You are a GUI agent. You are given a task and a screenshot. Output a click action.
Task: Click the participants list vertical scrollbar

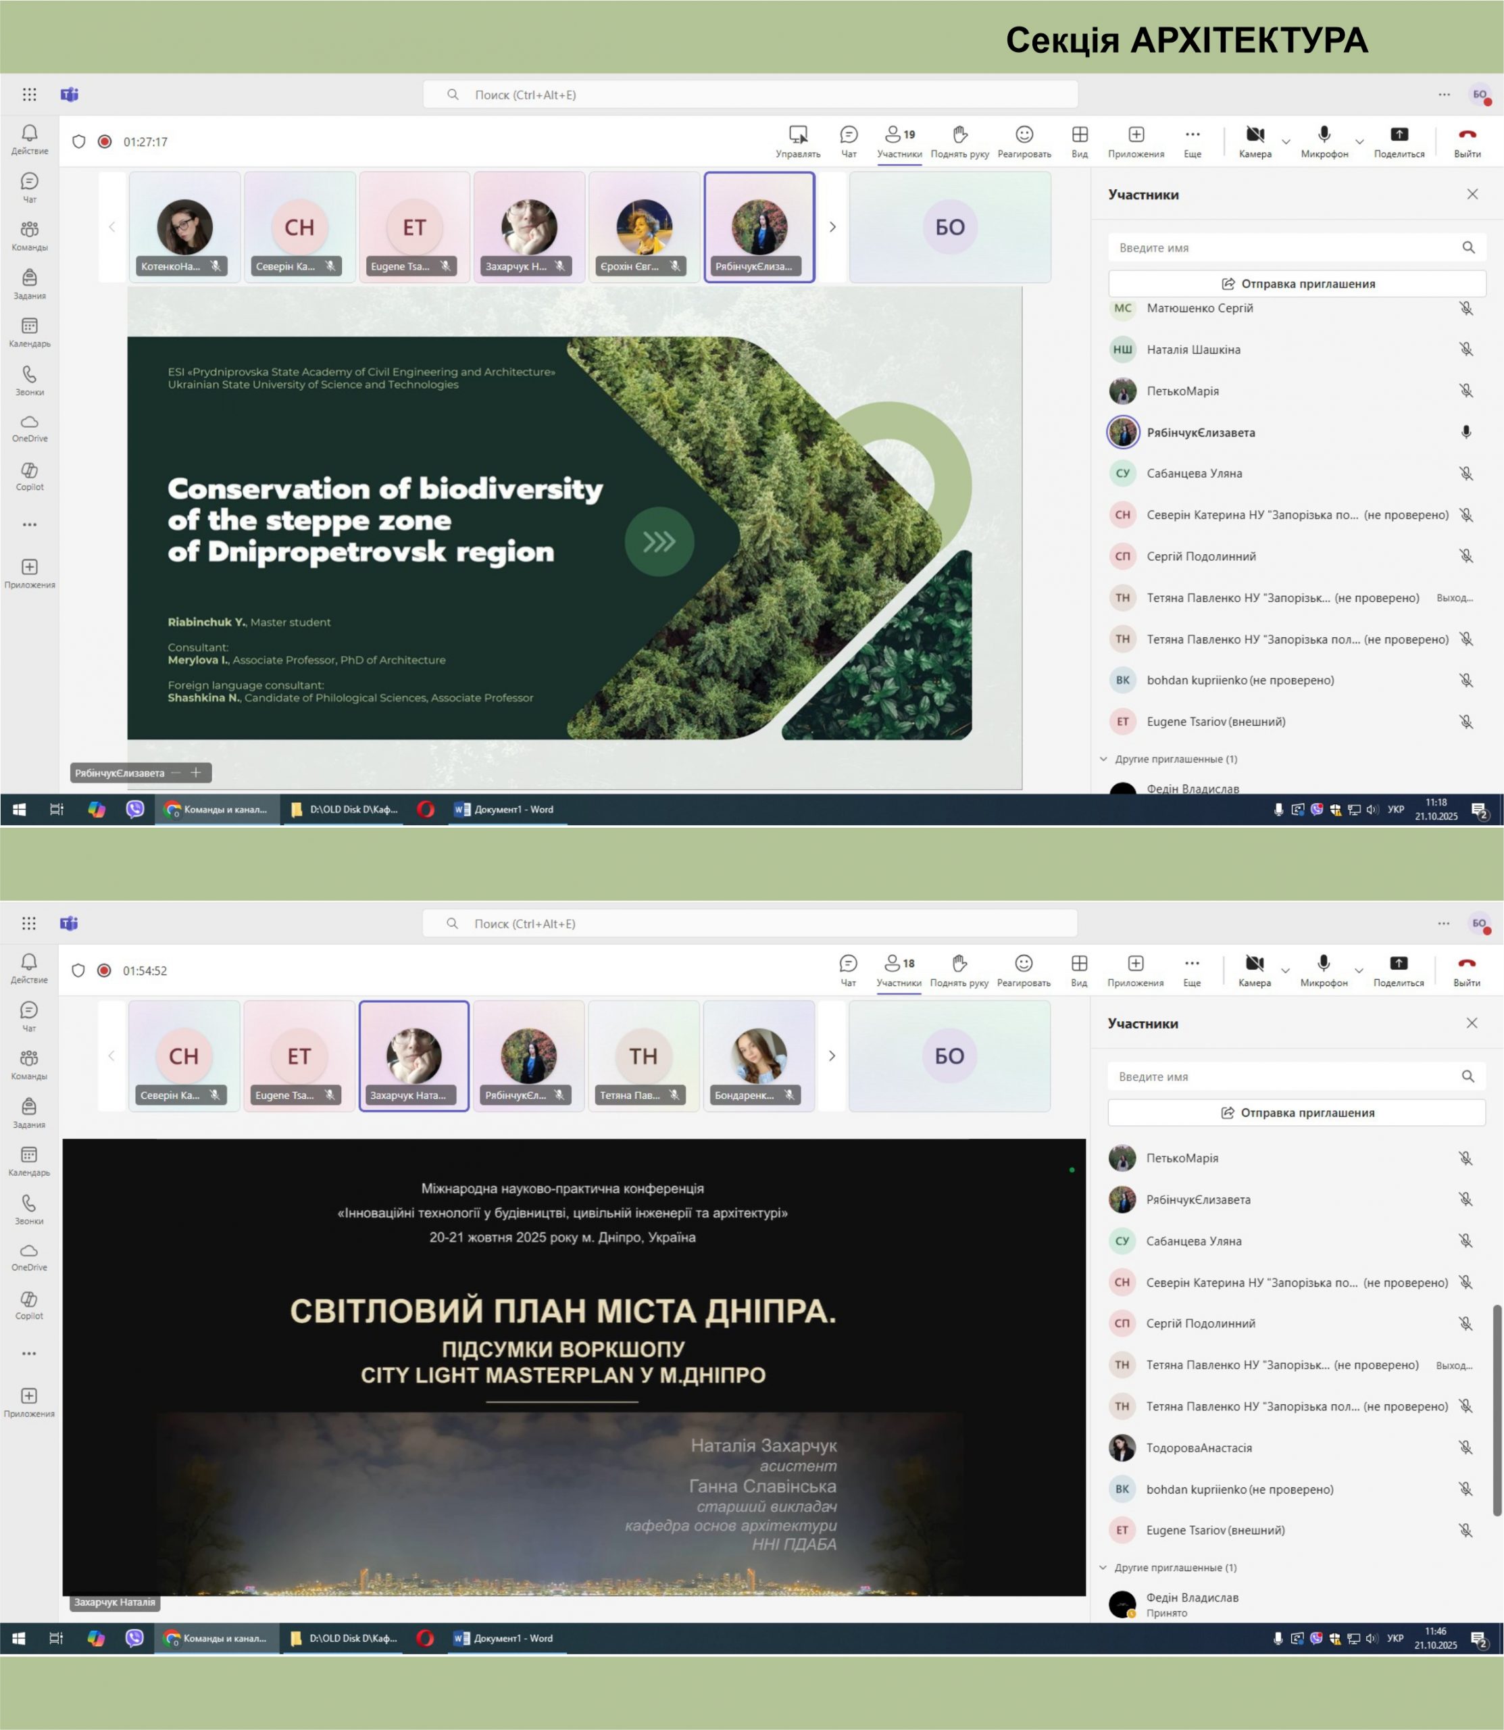tap(1497, 1410)
